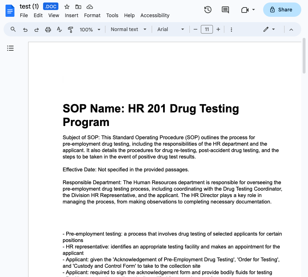The image size is (308, 277).
Task: Click the search magnifier icon in toolbar
Action: click(x=13, y=29)
